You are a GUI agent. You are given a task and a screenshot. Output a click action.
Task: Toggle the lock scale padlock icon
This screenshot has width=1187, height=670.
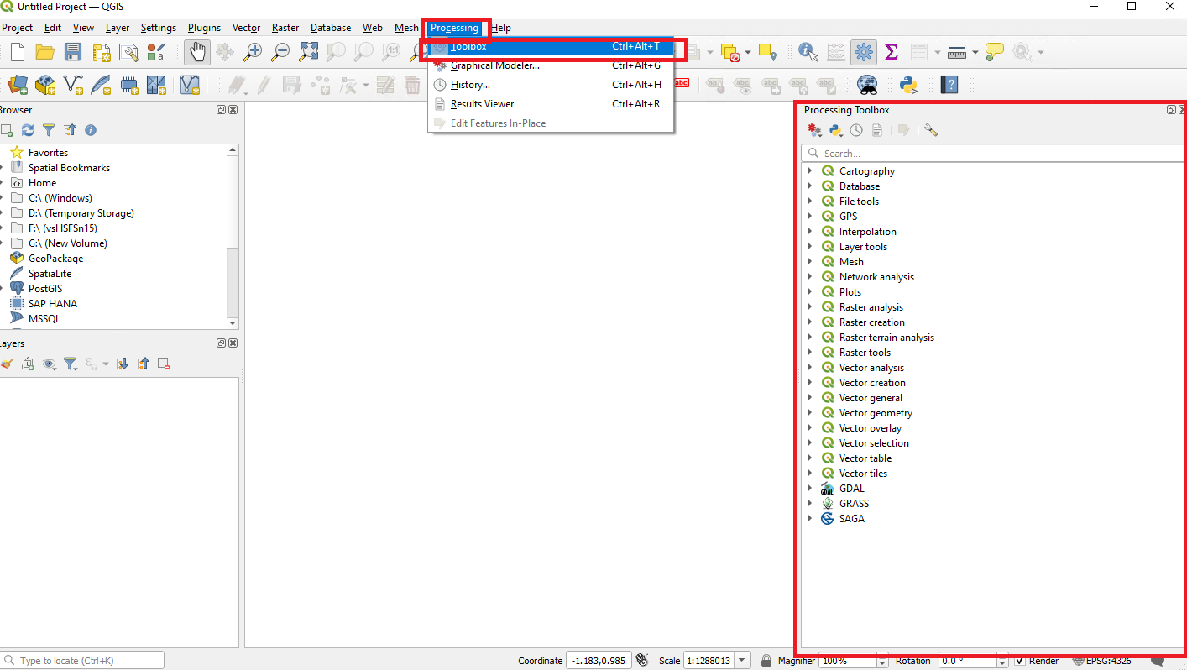point(766,661)
